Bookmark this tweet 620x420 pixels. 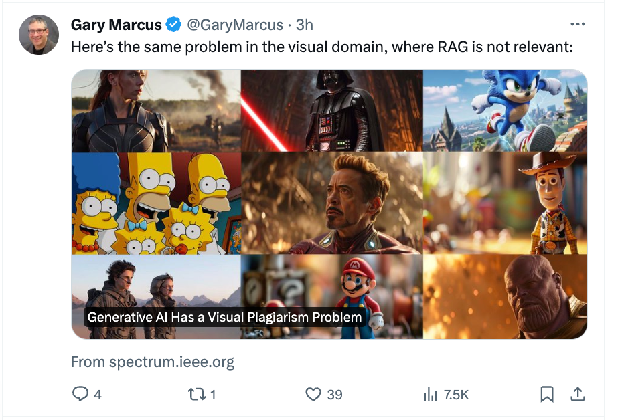pyautogui.click(x=547, y=395)
